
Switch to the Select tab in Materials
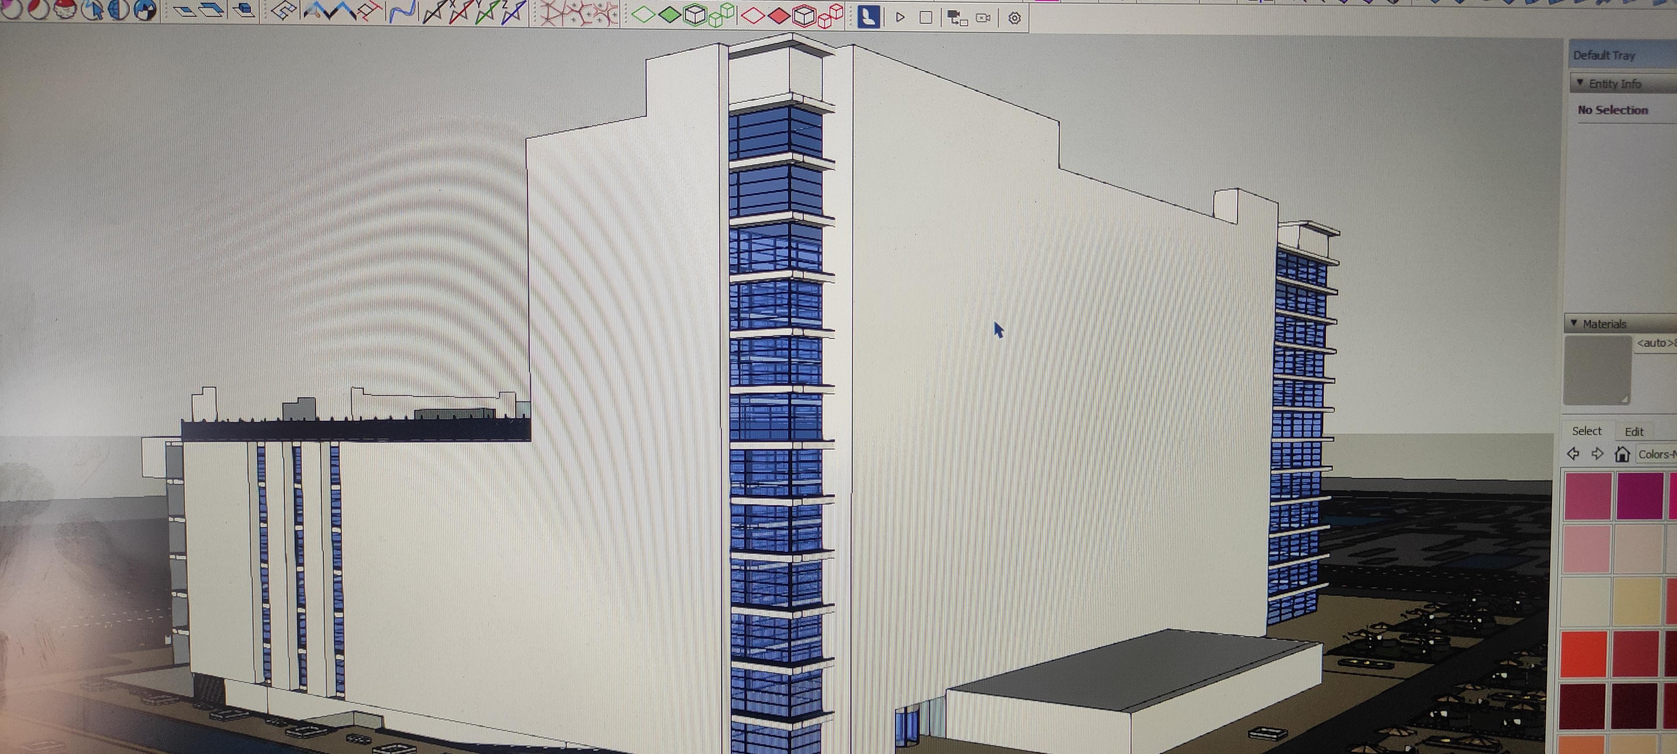1587,430
